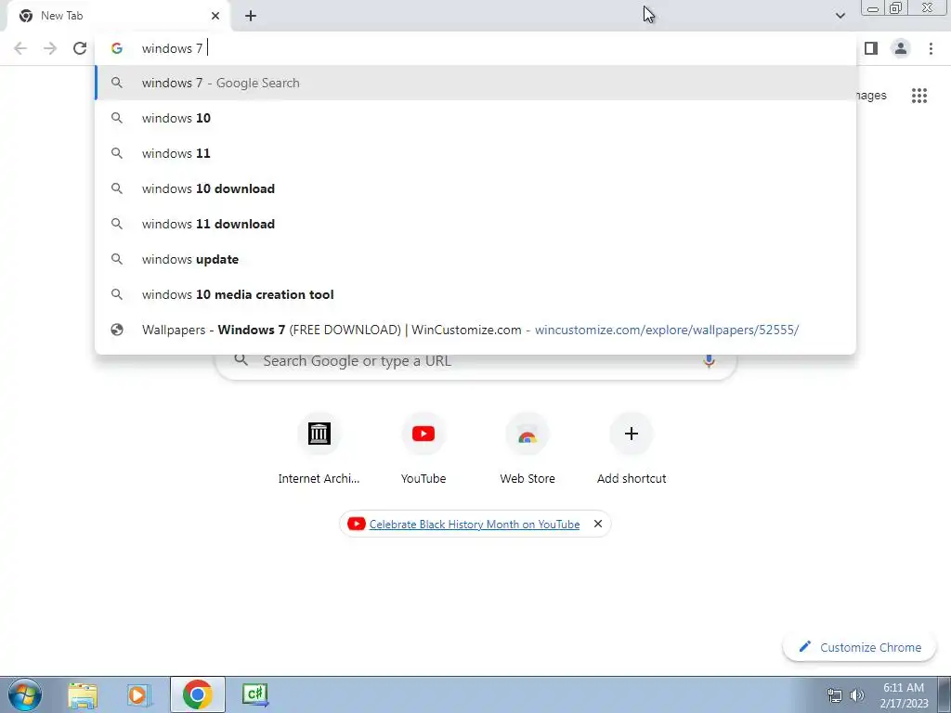Click the globe icon beside the WinCustomize suggestion
Screen dimensions: 951x713
click(117, 330)
